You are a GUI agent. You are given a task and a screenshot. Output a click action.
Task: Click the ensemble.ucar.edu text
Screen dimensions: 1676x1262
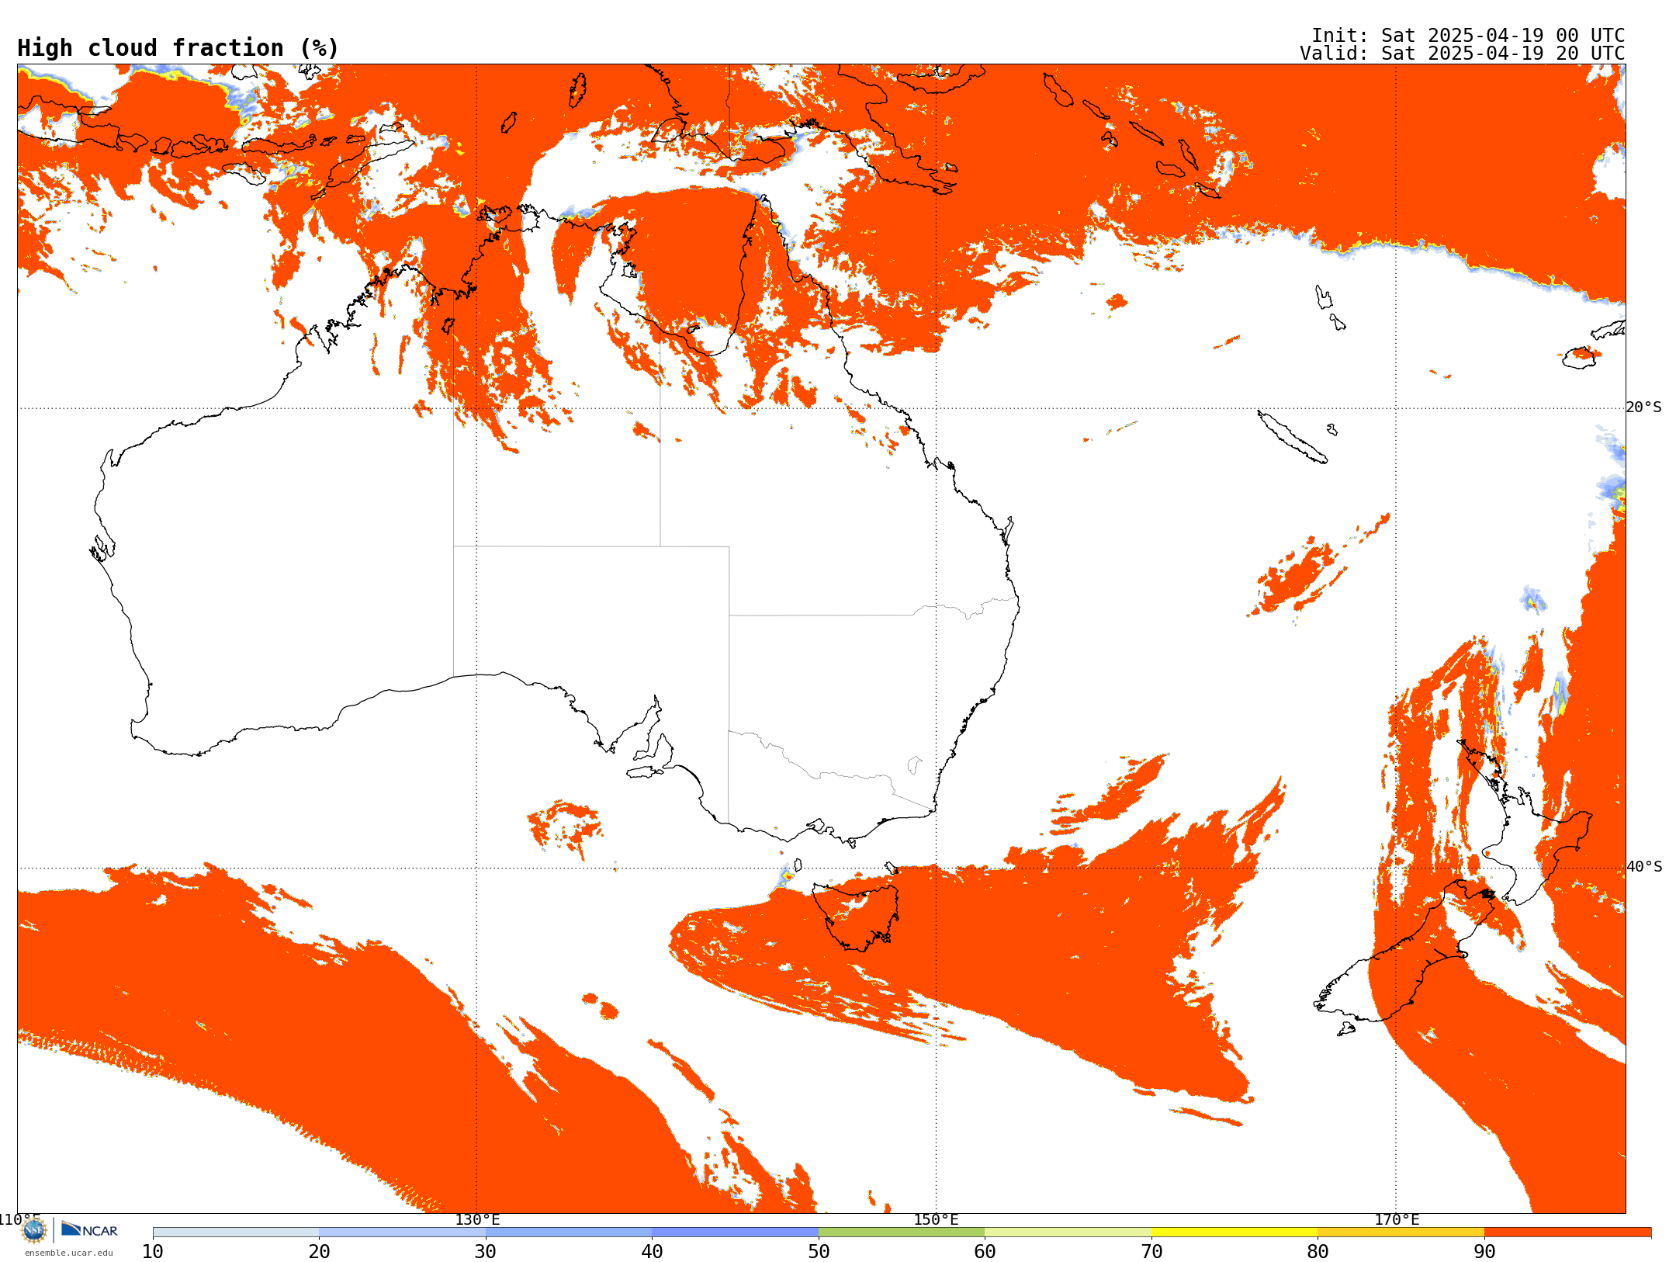coord(68,1253)
